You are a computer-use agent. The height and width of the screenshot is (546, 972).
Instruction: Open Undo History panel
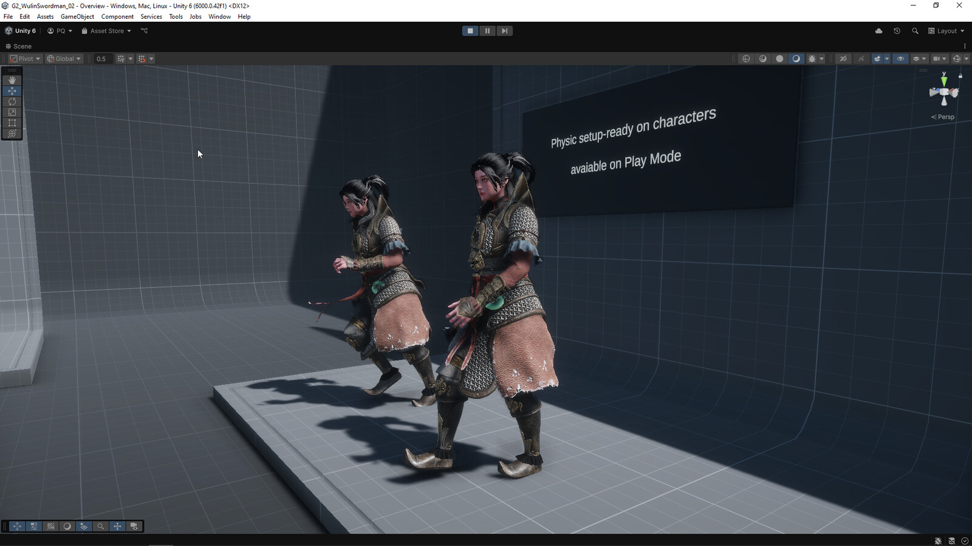point(897,31)
